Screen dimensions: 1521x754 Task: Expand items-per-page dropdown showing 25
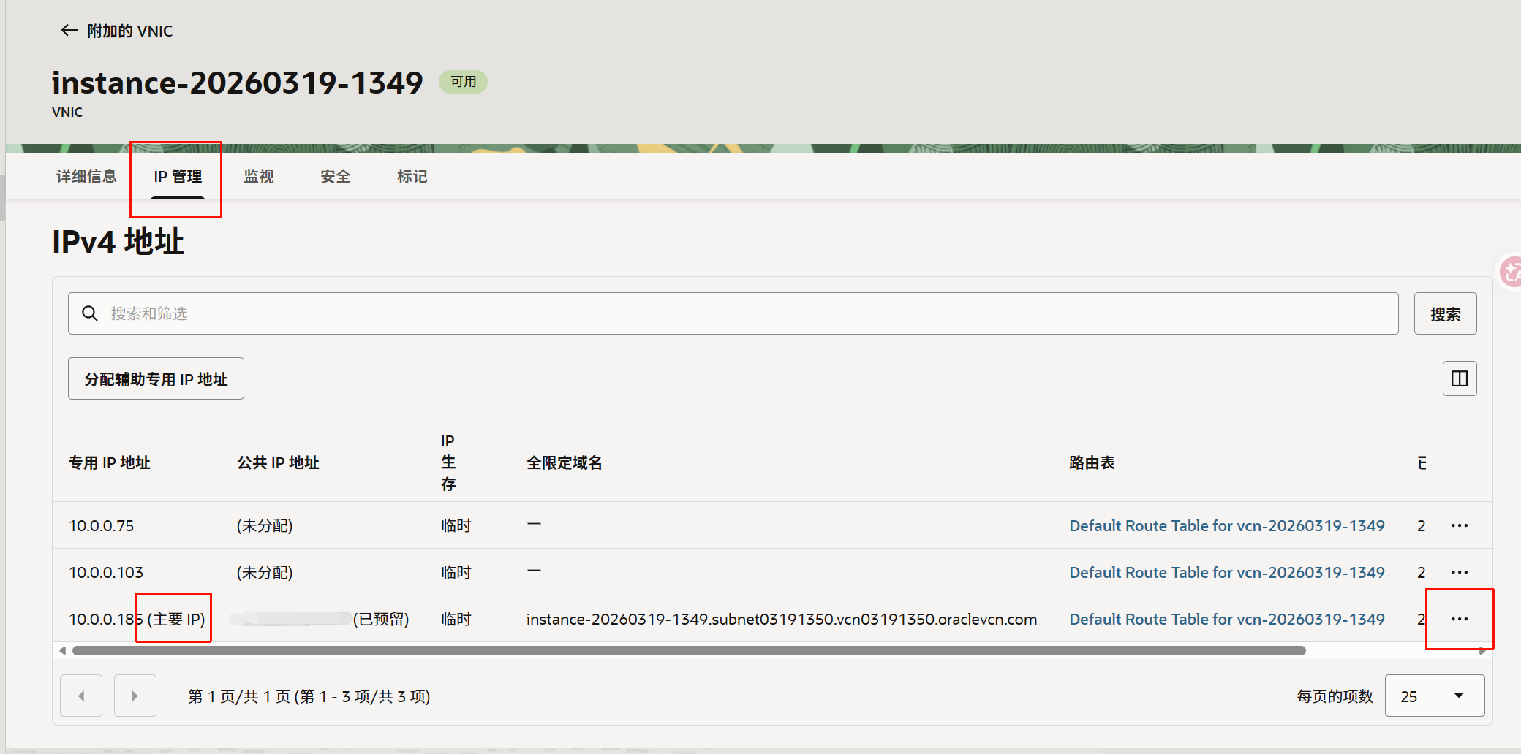1435,696
